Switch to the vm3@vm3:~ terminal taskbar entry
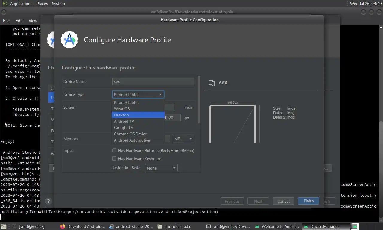Viewport: 383px width, 230px height. 28,226
